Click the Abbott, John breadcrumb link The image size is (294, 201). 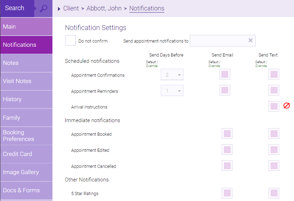pyautogui.click(x=104, y=8)
